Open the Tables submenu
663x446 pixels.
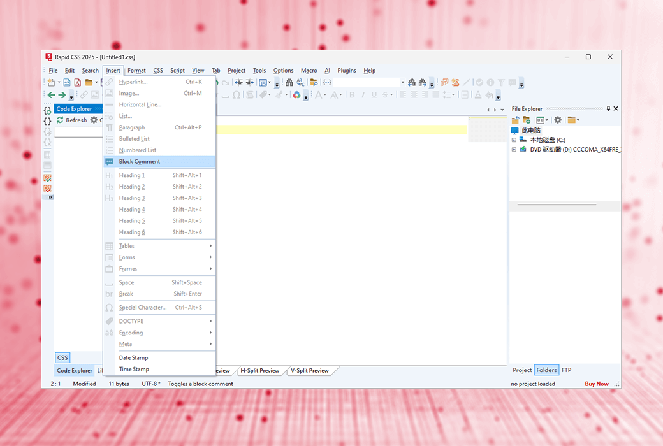159,245
